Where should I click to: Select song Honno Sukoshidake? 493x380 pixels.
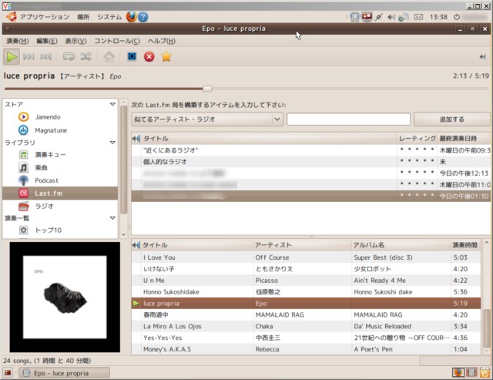(306, 292)
